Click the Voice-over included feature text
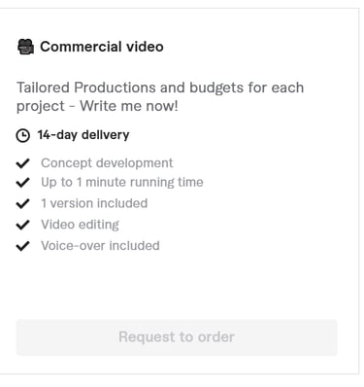Screen dimensions: 364x387 pos(100,246)
